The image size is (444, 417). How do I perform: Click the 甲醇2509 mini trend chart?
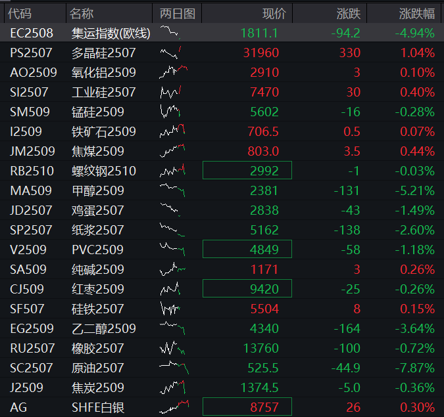[173, 190]
